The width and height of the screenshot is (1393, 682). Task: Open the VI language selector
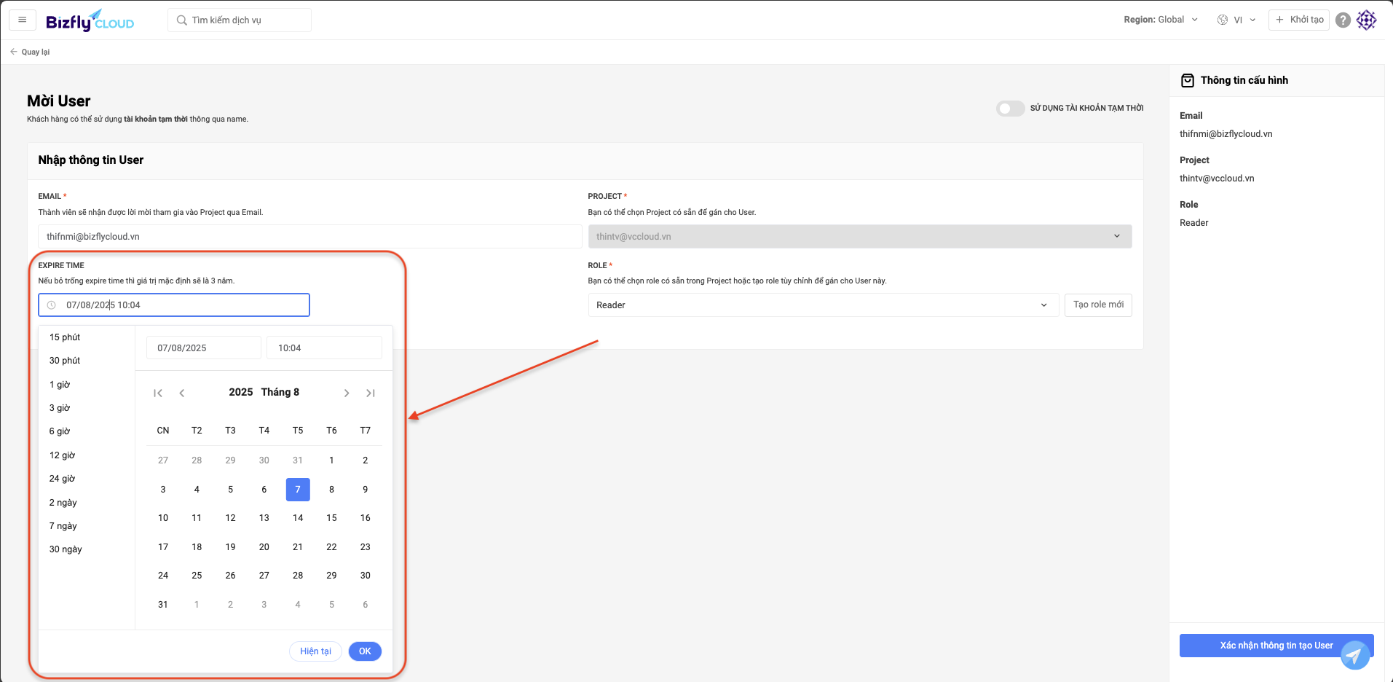[x=1236, y=20]
